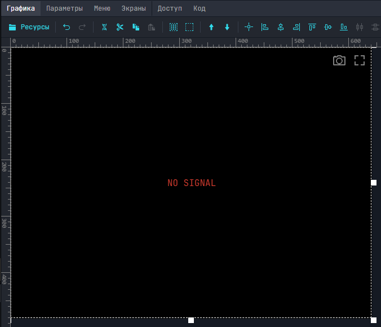The height and width of the screenshot is (327, 381).
Task: Align selected objects to left edge
Action: pyautogui.click(x=265, y=27)
